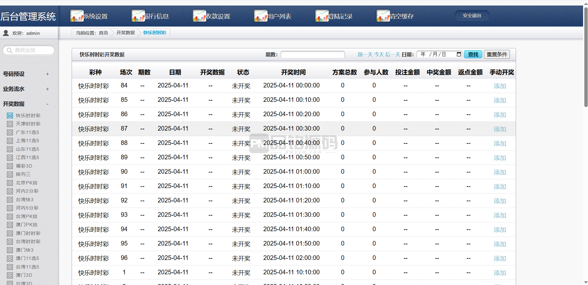Image resolution: width=588 pixels, height=285 pixels.
Task: Click the 查找 search button
Action: [473, 54]
